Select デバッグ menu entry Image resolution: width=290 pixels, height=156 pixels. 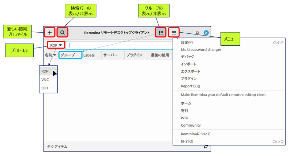coord(229,57)
